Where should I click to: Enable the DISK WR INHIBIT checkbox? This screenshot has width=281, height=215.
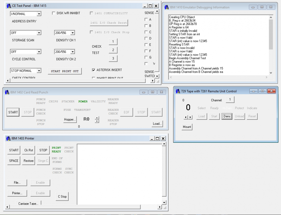[x=54, y=13]
